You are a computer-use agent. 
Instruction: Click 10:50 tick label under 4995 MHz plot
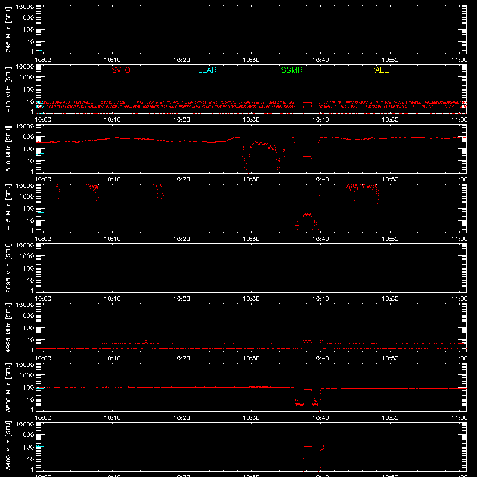pyautogui.click(x=390, y=358)
